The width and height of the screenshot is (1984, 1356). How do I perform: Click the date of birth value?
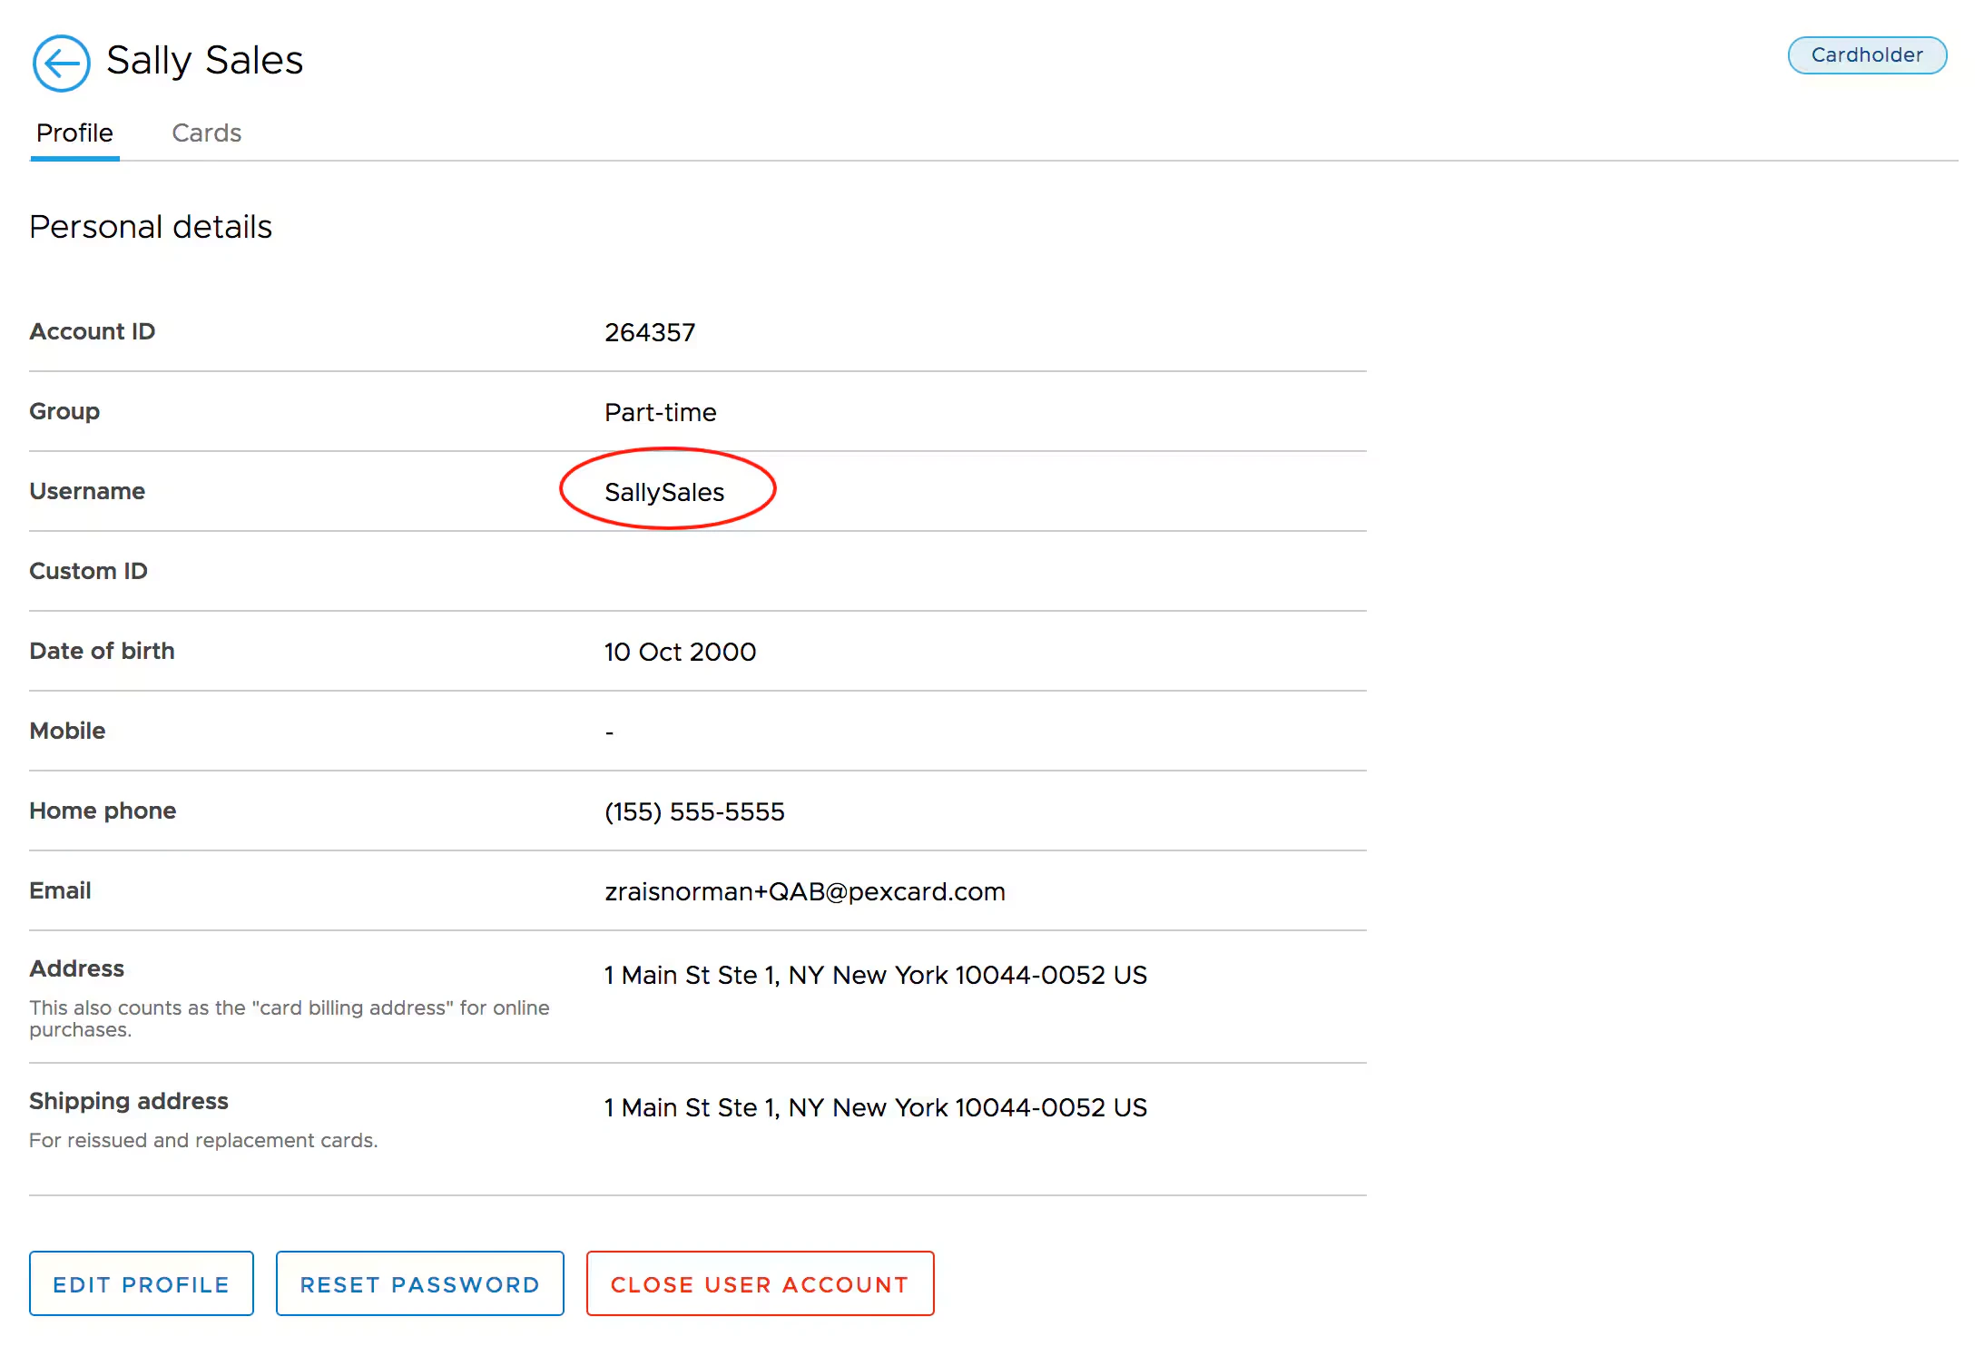click(x=680, y=652)
